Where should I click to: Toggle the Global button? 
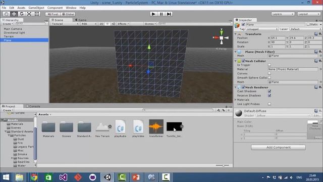click(x=68, y=14)
